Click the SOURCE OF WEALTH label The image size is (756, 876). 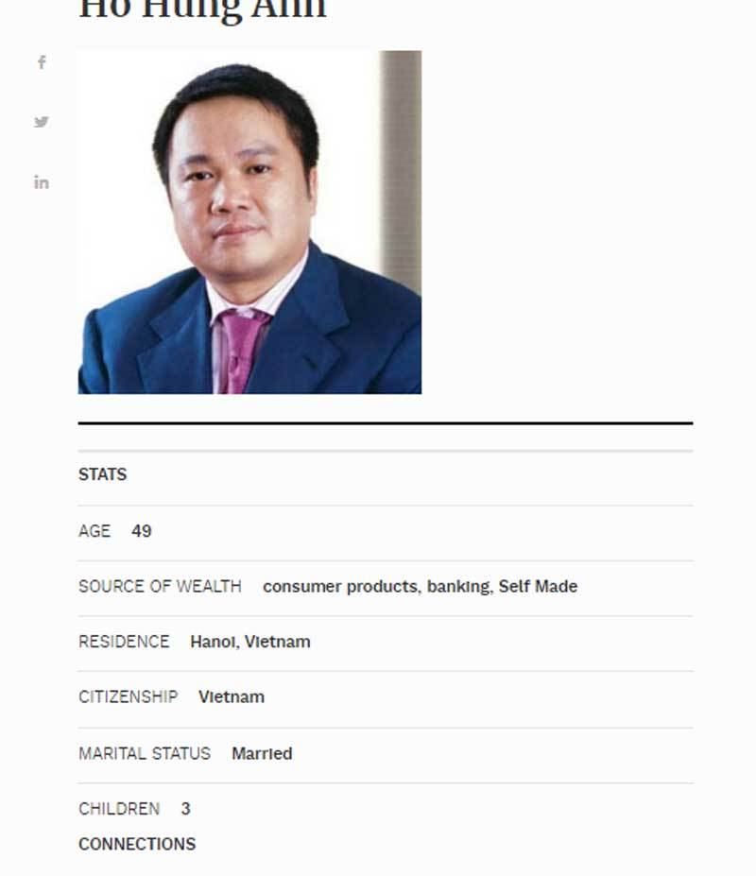coord(161,586)
